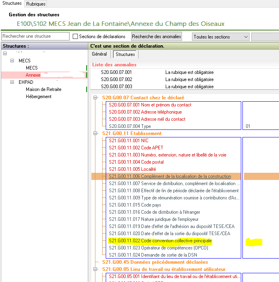Screen dimensions: 279x282
Task: Click the Rechercher une structure field
Action: pyautogui.click(x=35, y=37)
